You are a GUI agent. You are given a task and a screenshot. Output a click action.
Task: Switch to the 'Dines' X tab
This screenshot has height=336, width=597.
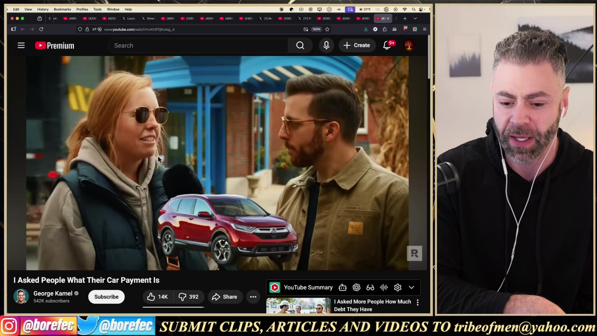(148, 18)
